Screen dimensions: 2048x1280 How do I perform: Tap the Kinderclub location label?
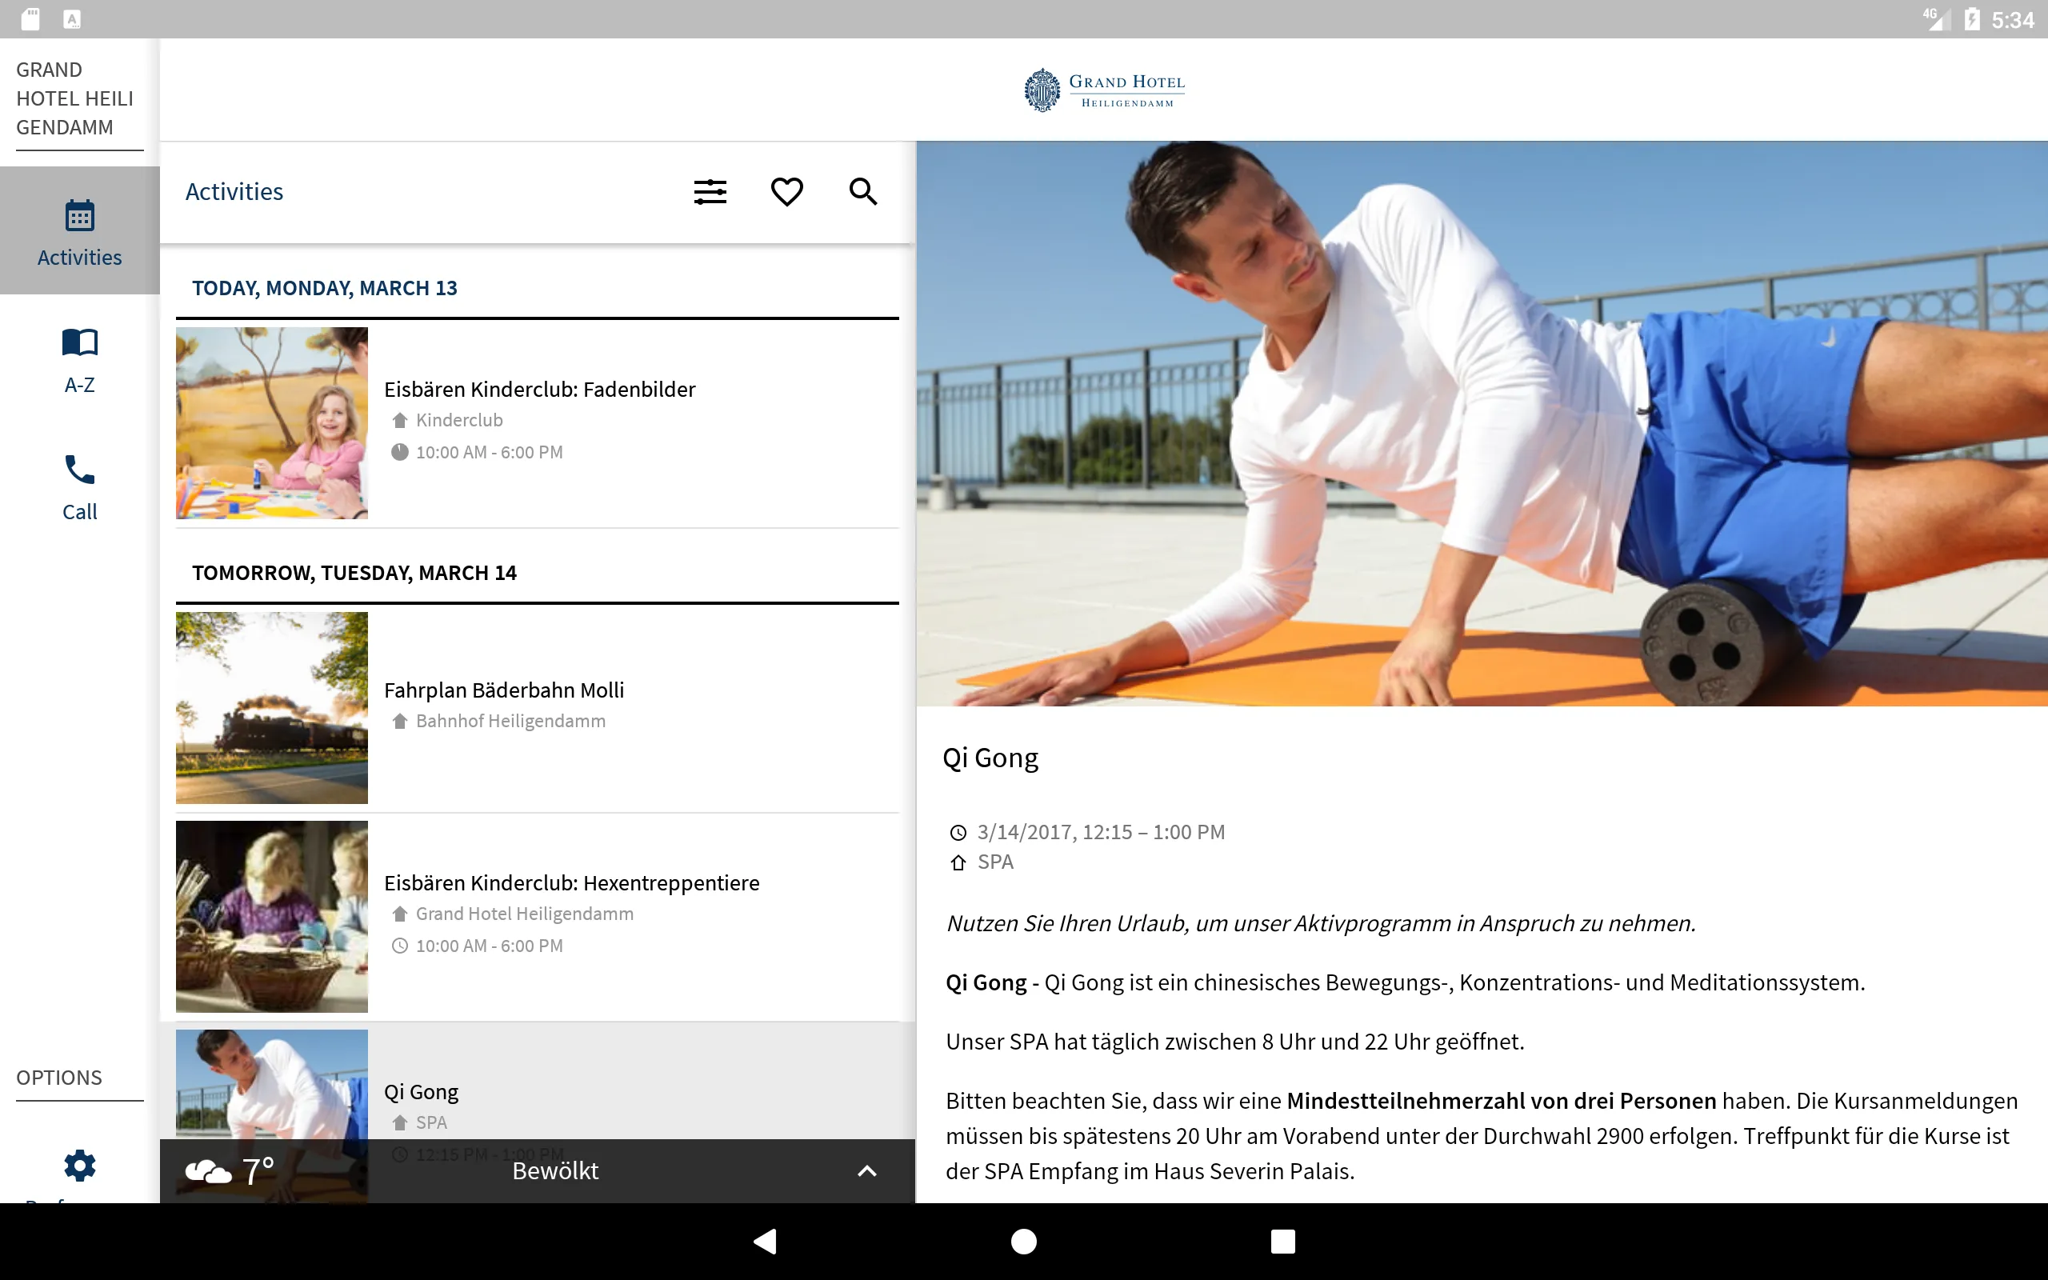pos(458,420)
